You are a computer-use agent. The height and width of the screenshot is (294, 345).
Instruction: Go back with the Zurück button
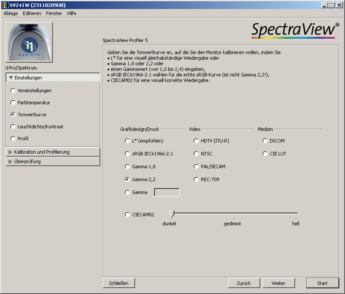[x=244, y=283]
